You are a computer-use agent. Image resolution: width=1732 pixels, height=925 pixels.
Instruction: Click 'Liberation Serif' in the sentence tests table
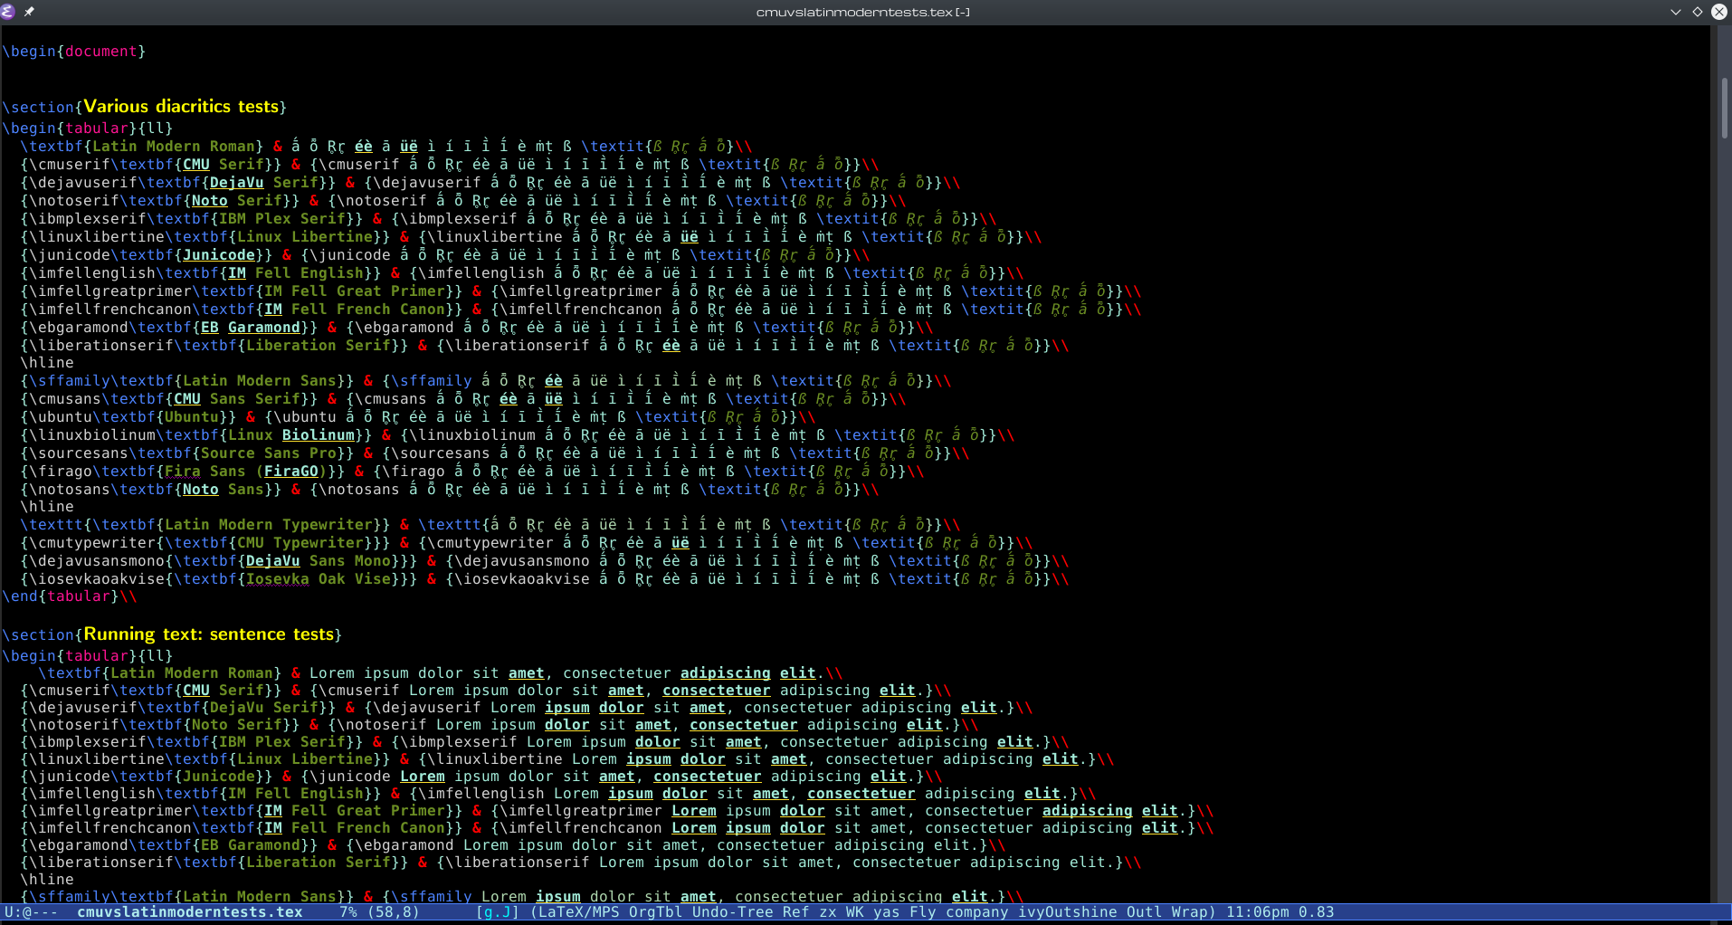319,863
